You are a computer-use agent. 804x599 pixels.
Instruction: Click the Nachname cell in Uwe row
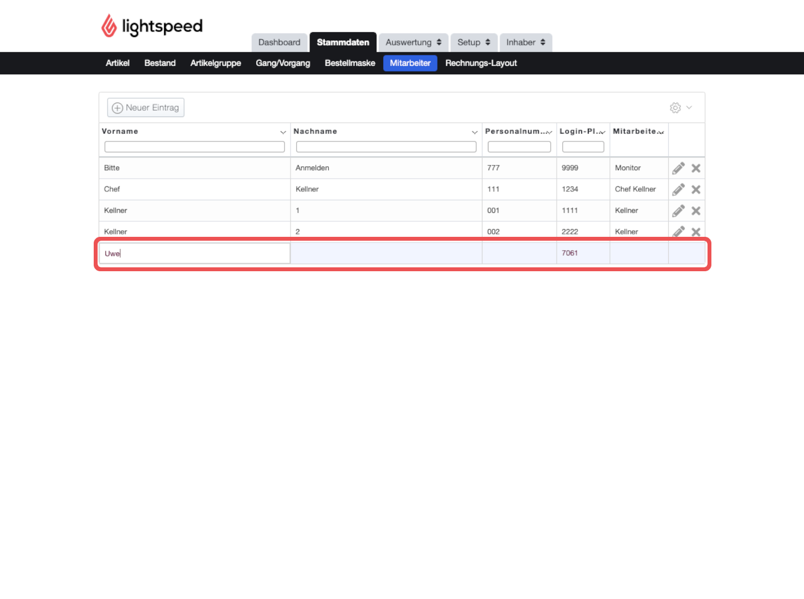coord(386,253)
